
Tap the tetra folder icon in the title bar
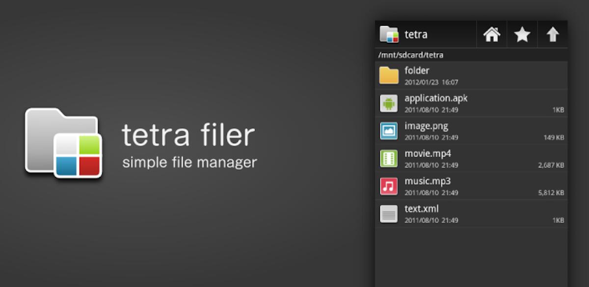[x=388, y=34]
